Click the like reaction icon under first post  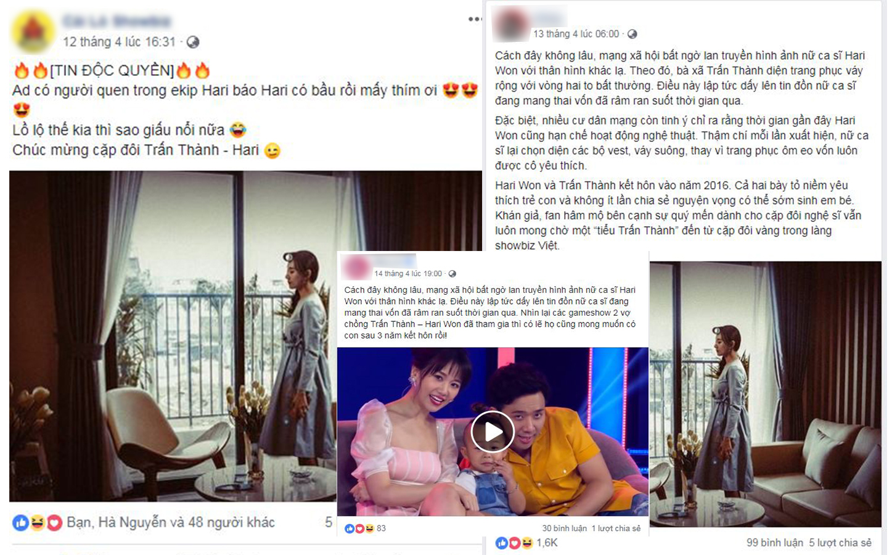(20, 523)
